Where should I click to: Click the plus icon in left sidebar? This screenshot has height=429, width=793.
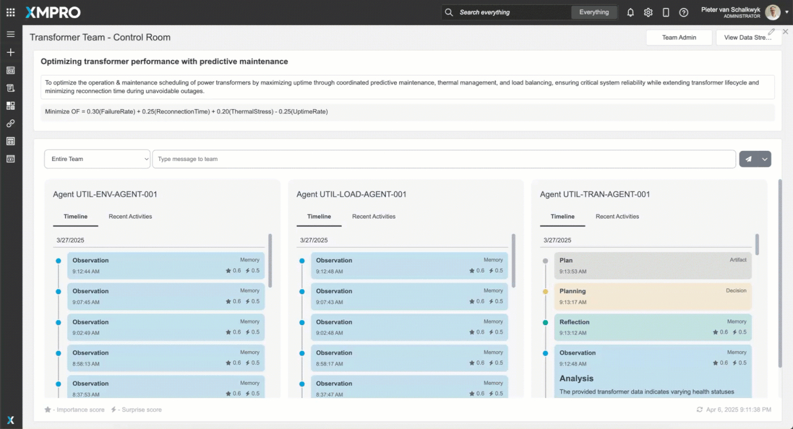(x=11, y=52)
